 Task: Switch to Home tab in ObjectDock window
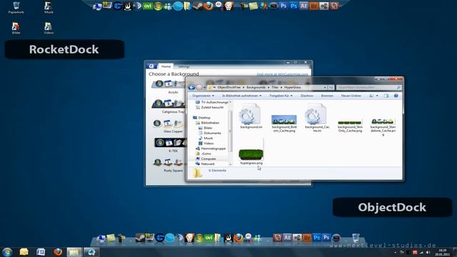[x=166, y=66]
